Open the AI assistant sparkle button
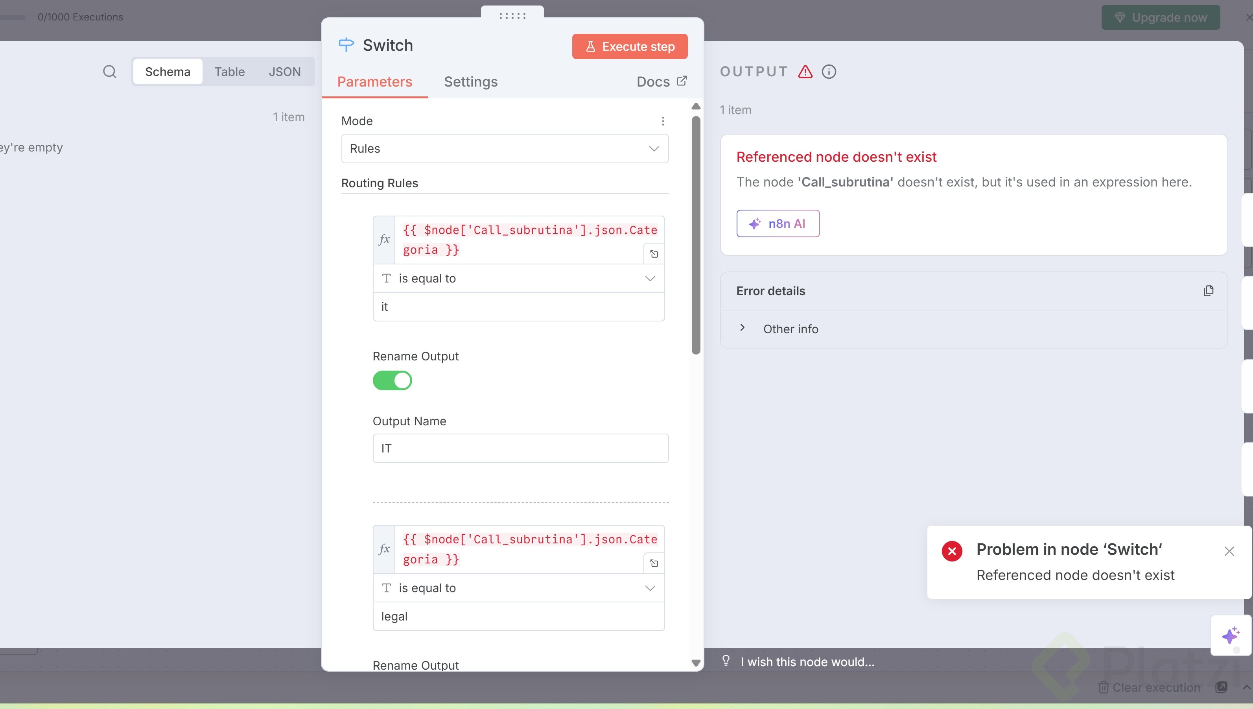This screenshot has height=709, width=1253. click(x=1231, y=635)
